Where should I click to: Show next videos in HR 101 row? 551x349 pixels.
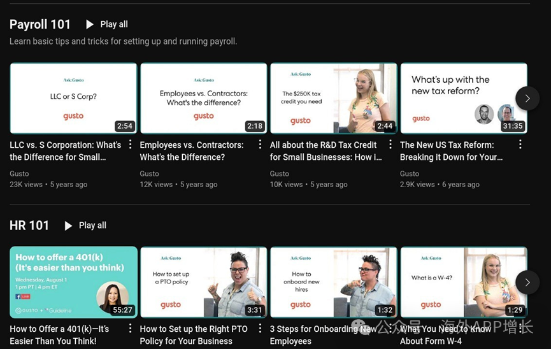[527, 282]
